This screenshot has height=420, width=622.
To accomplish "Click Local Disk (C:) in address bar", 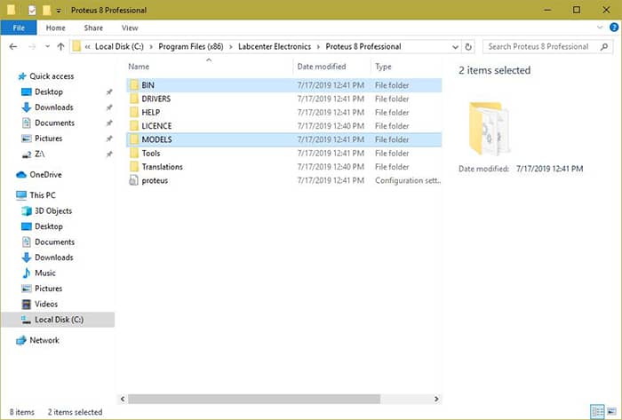I will (x=119, y=46).
